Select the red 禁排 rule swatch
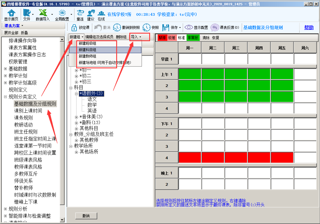 [x=162, y=38]
